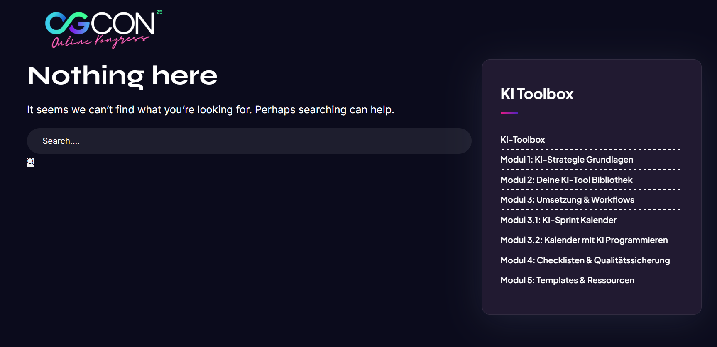Click the pink Online Kongress script text
The width and height of the screenshot is (717, 347).
click(x=100, y=41)
